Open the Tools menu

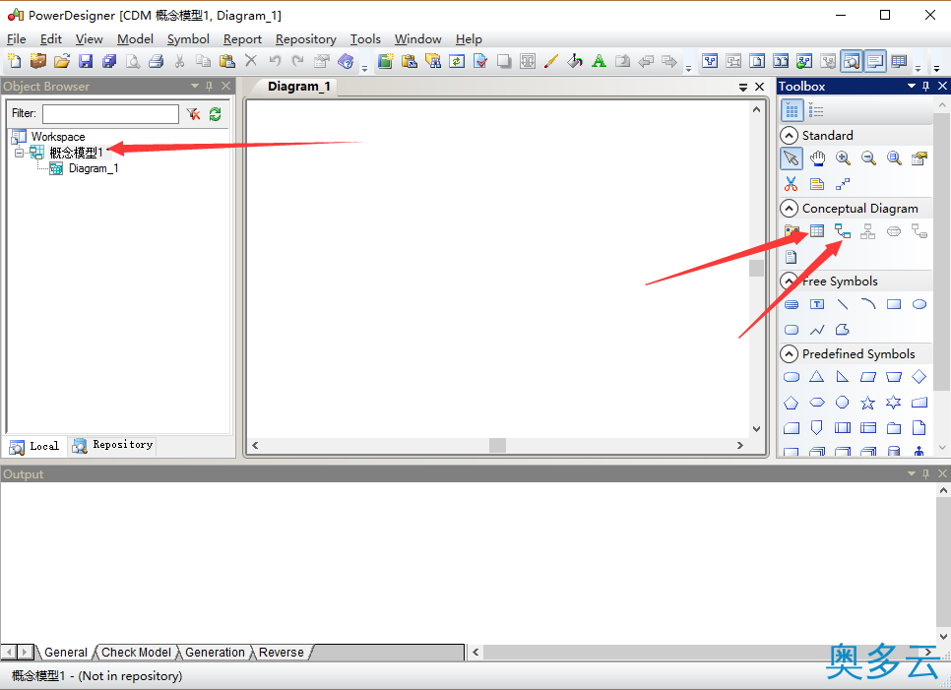[365, 38]
